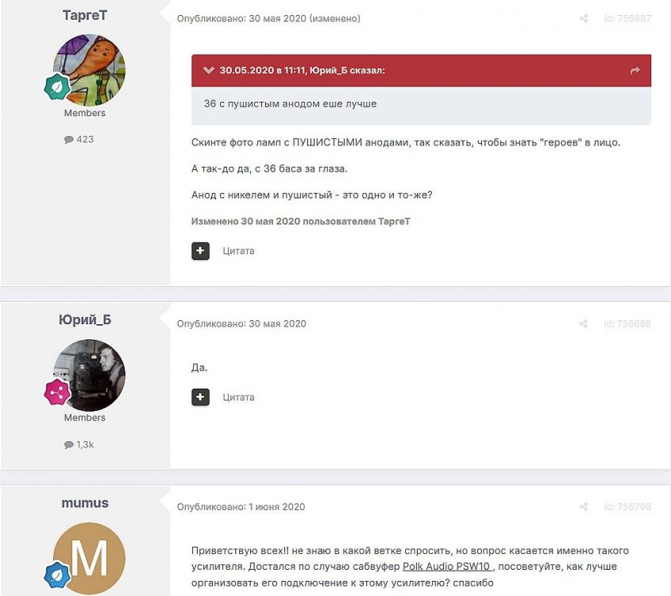Toggle multi-quote plus on Юрий_Б's post
The image size is (671, 596).
[x=200, y=397]
